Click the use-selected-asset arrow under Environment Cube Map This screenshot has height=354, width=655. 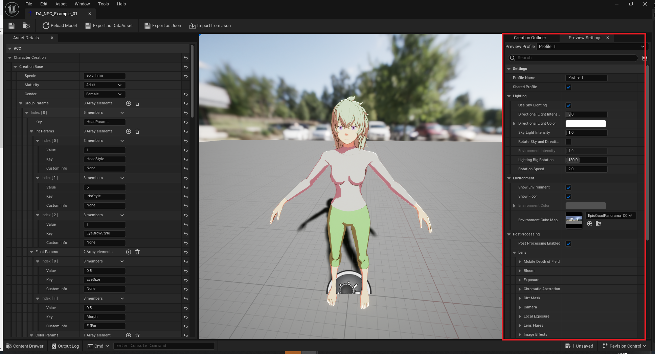[590, 224]
